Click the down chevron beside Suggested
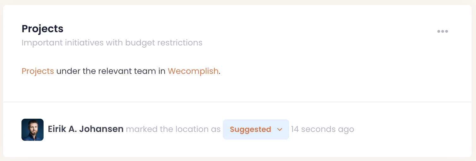Image resolution: width=476 pixels, height=161 pixels. tap(279, 129)
